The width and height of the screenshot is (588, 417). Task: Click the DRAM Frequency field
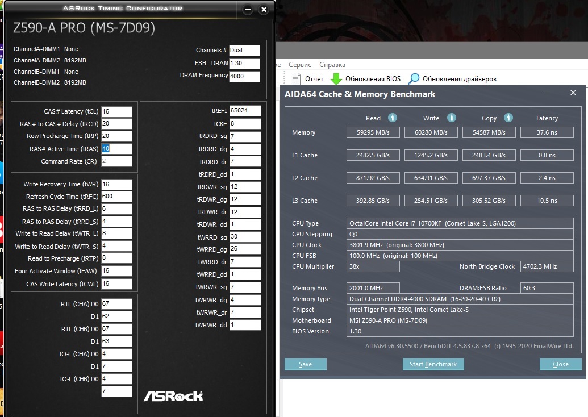coord(244,76)
